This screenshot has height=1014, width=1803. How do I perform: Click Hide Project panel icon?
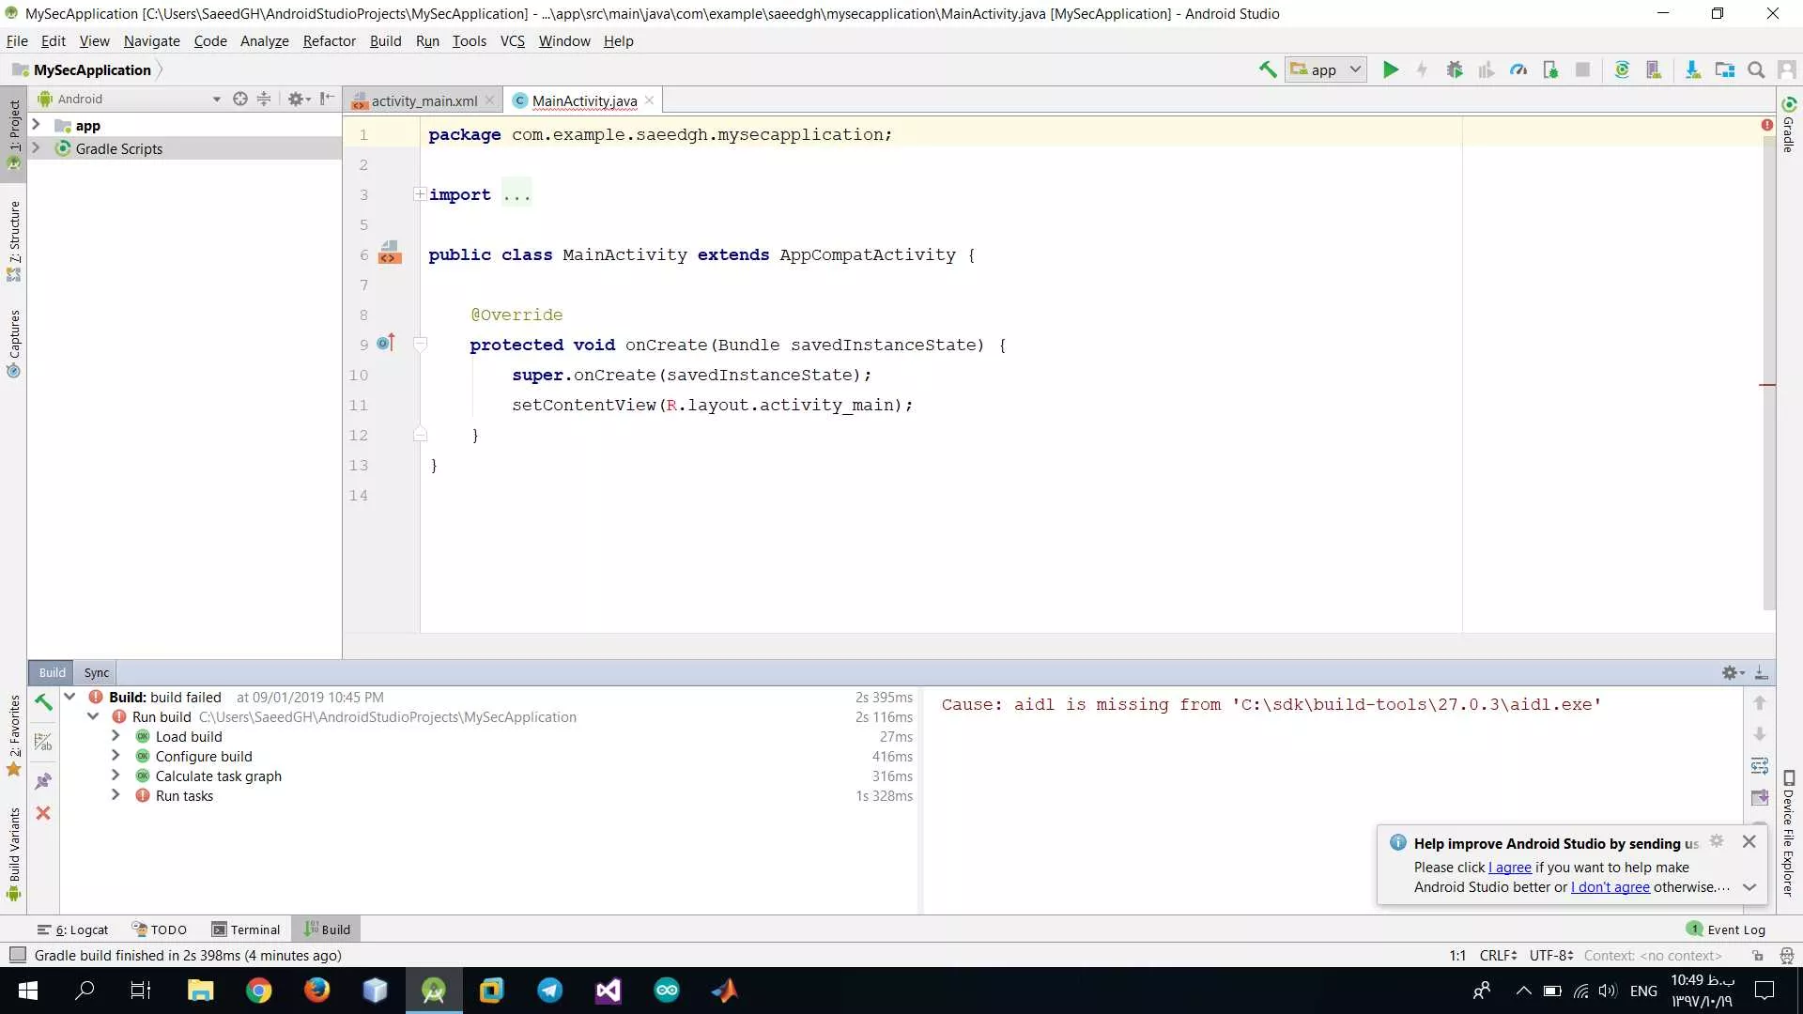pyautogui.click(x=327, y=99)
